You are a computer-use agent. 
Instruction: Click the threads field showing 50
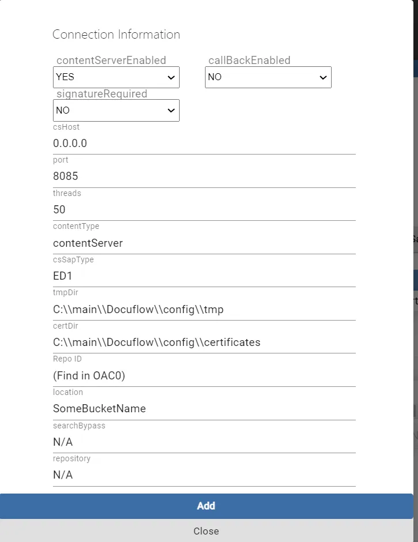pos(204,209)
